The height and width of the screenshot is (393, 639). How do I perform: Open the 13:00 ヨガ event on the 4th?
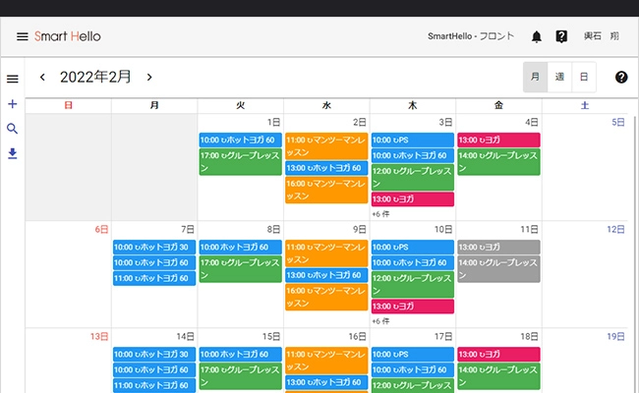coord(498,140)
